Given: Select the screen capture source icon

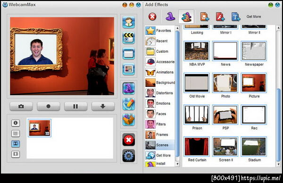Looking at the screenshot, I should click(x=128, y=53).
